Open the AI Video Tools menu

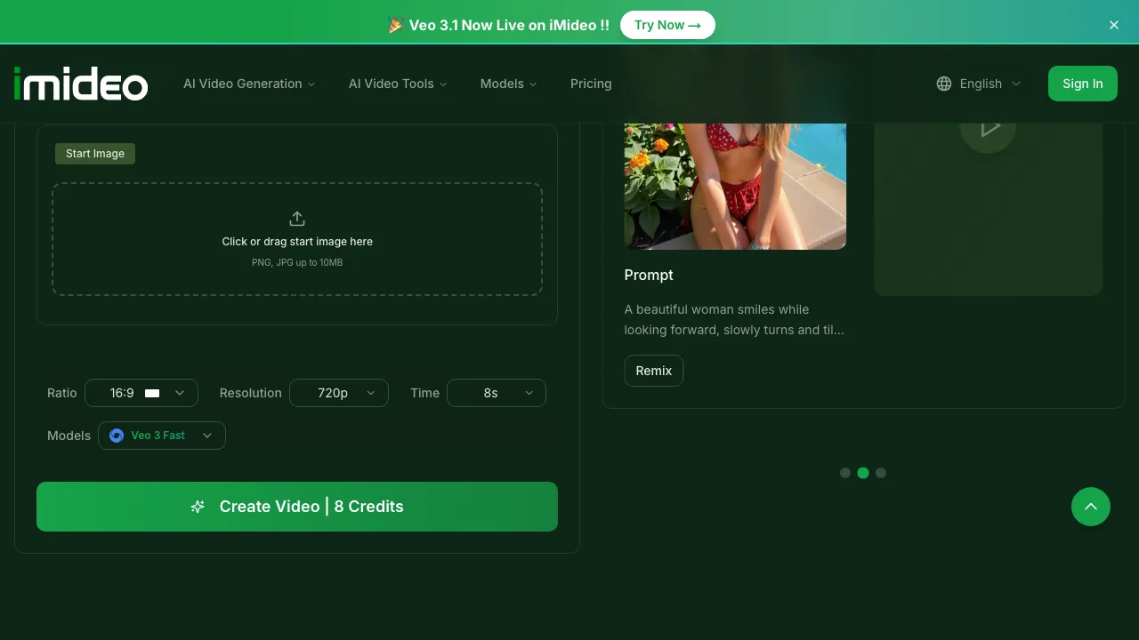click(x=398, y=84)
